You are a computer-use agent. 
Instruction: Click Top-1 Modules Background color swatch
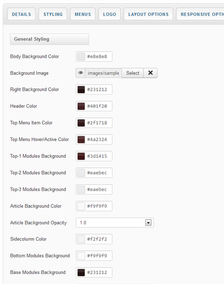[81, 156]
